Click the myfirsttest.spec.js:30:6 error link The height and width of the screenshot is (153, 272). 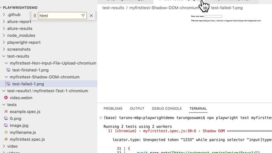pos(170,131)
